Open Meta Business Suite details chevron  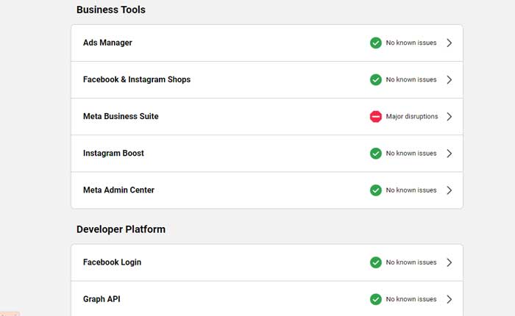pos(449,116)
